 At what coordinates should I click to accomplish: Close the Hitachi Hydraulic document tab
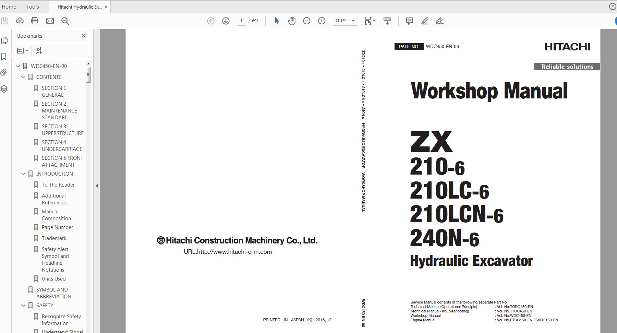tap(106, 7)
